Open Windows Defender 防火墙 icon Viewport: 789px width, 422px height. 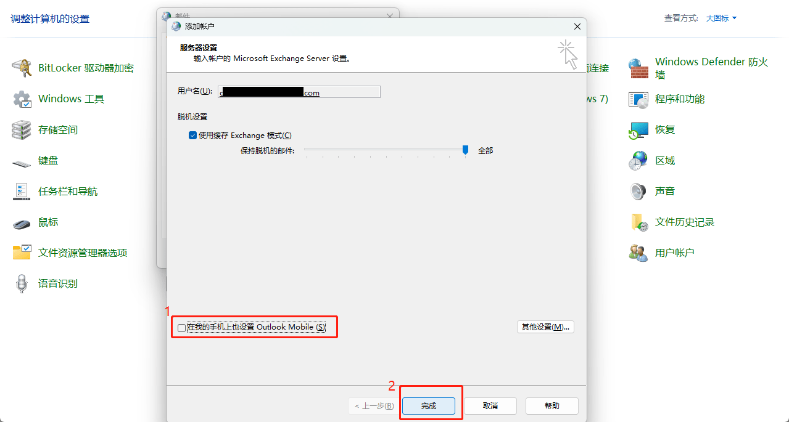coord(638,68)
